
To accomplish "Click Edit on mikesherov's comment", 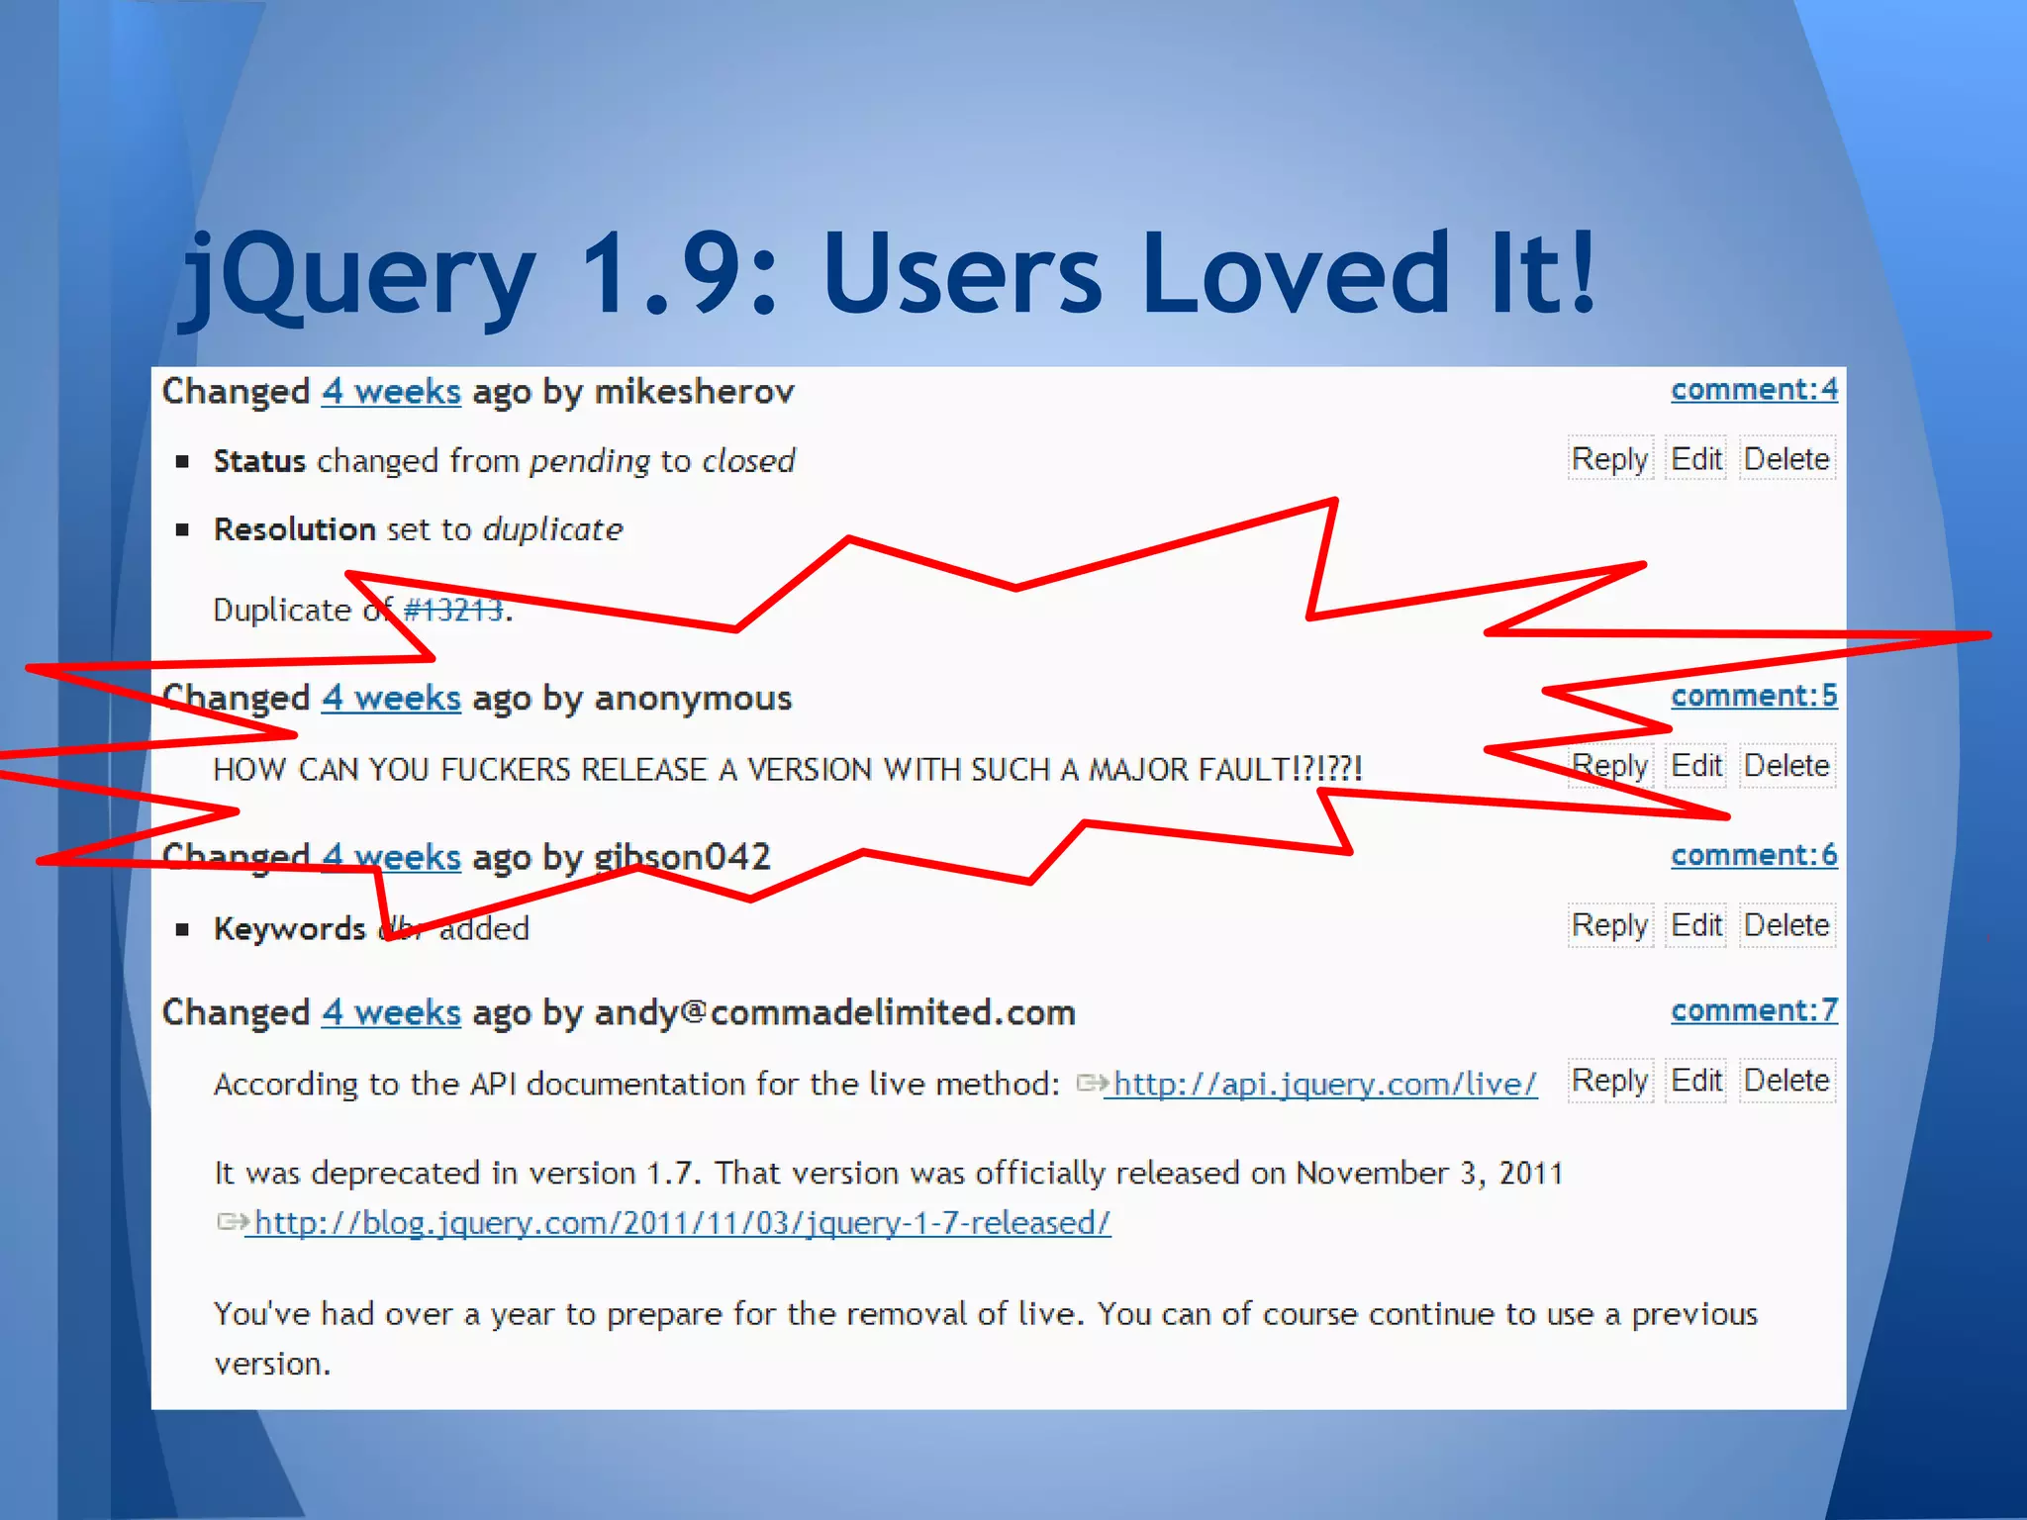I will [x=1695, y=458].
